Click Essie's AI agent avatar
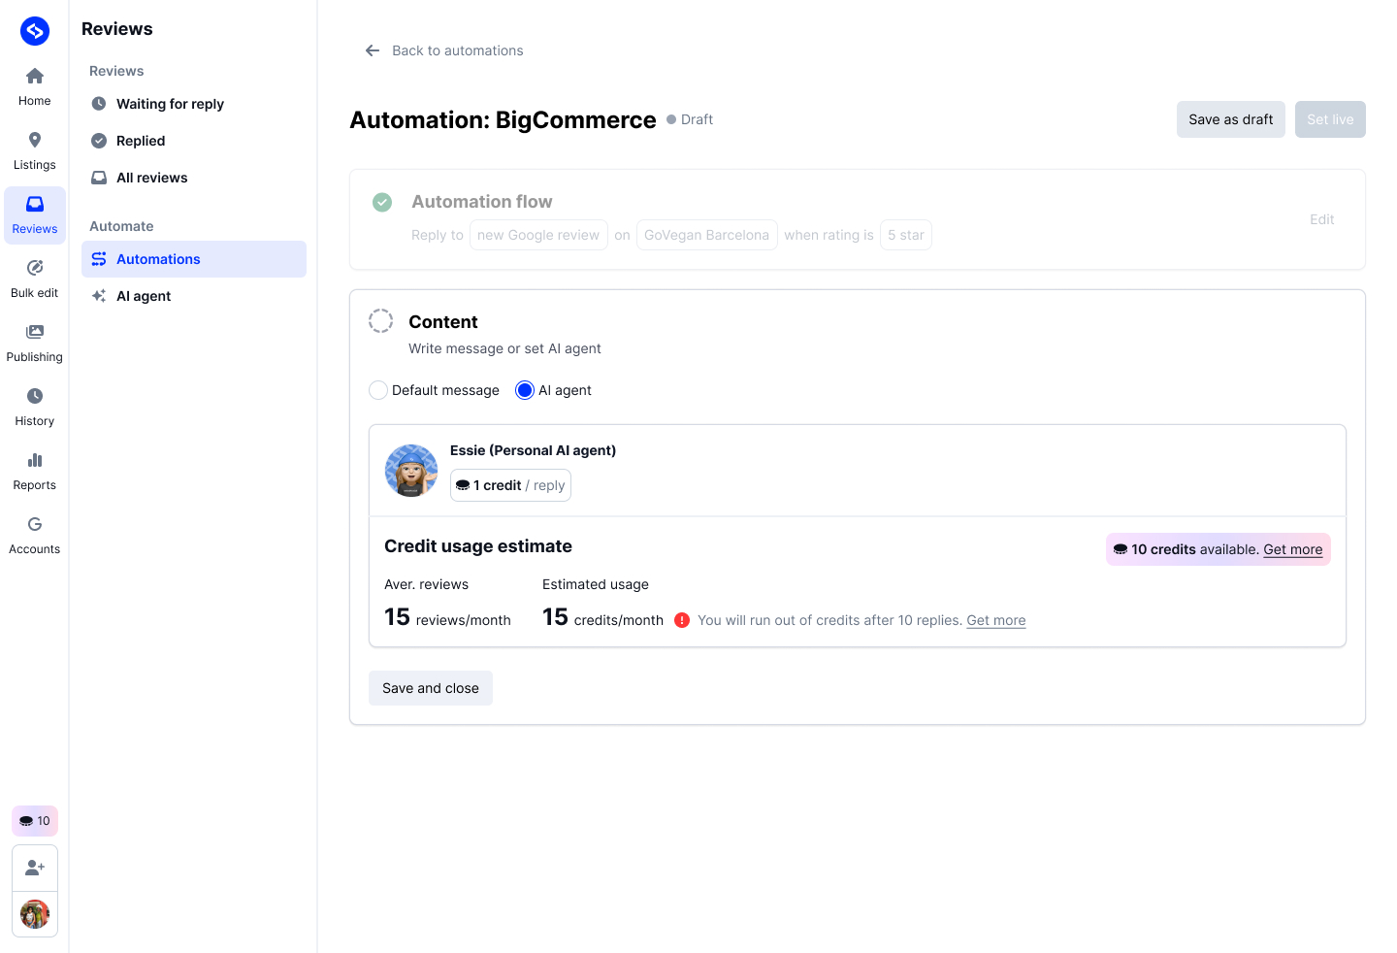 pos(411,471)
